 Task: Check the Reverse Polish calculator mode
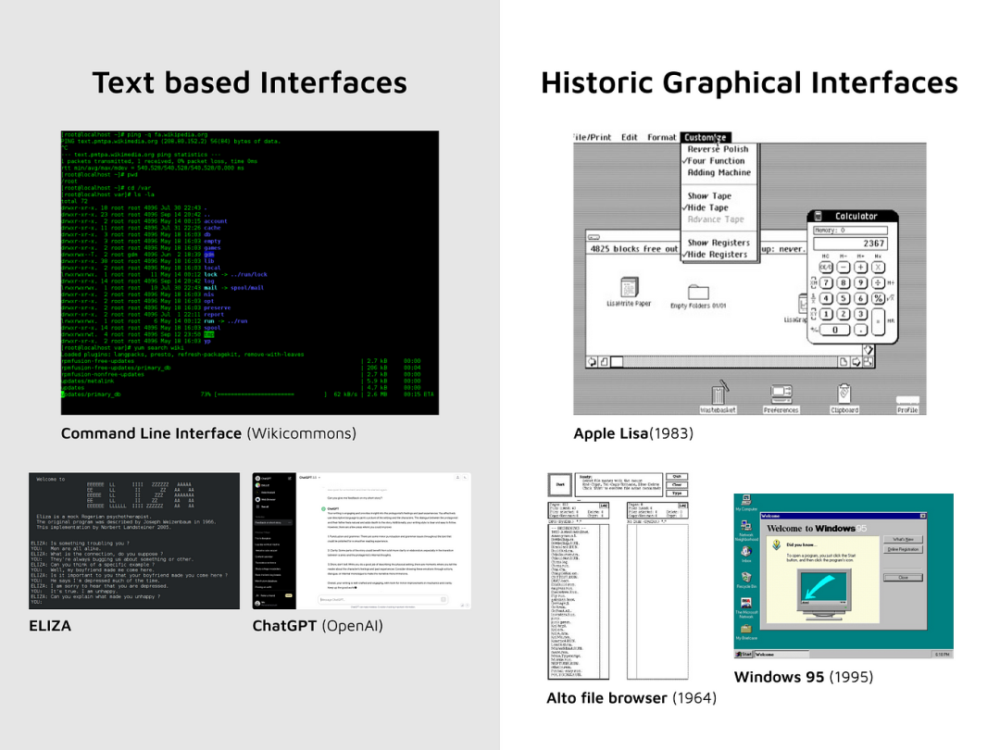click(718, 148)
